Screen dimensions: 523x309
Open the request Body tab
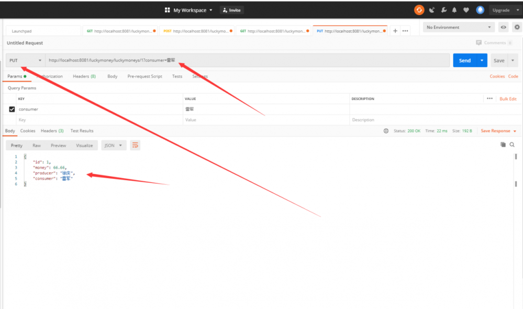113,76
